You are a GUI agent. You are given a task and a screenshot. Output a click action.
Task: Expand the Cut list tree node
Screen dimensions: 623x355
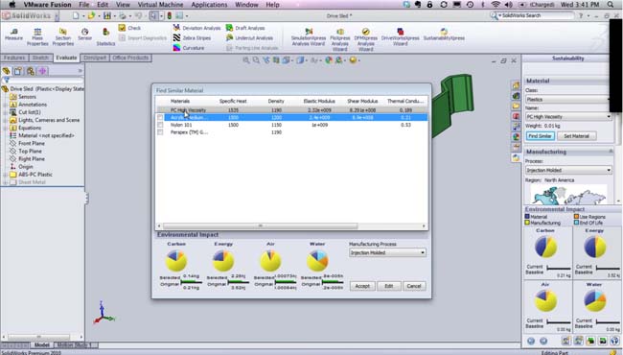click(6, 112)
